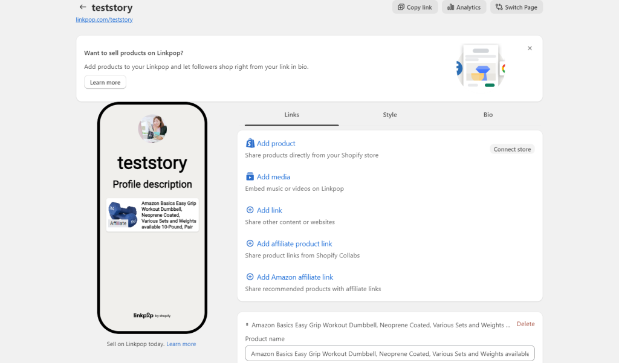Click the plus icon beside Add affiliate product link

[250, 243]
